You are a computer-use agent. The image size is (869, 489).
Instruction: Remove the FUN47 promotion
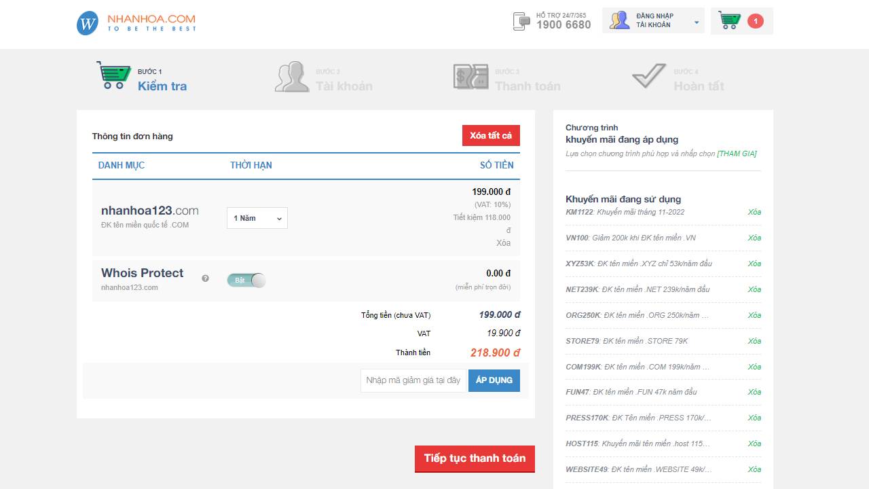coord(754,392)
